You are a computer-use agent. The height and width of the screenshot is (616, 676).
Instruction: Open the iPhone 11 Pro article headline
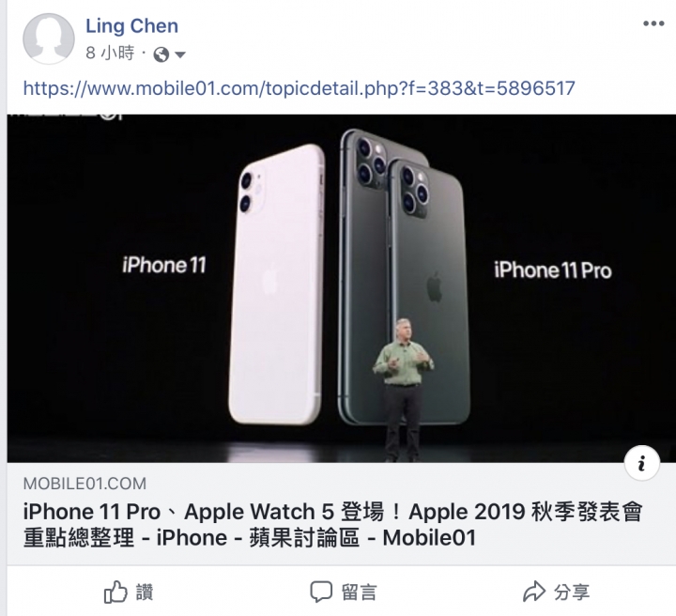(332, 525)
